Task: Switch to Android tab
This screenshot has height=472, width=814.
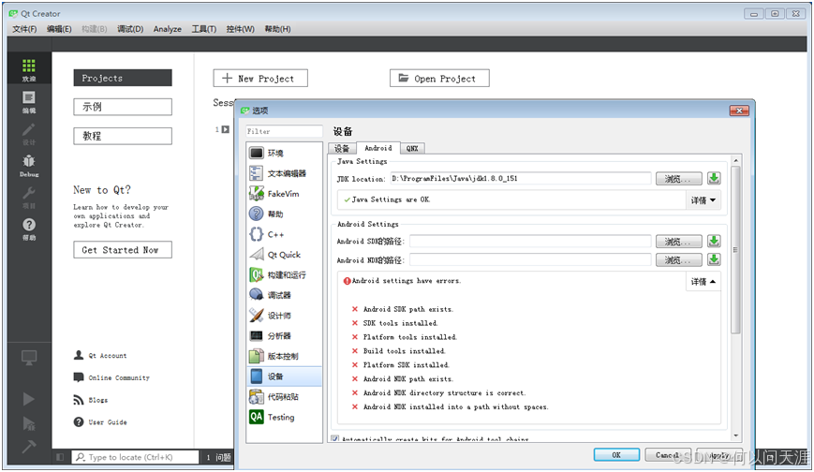Action: 377,148
